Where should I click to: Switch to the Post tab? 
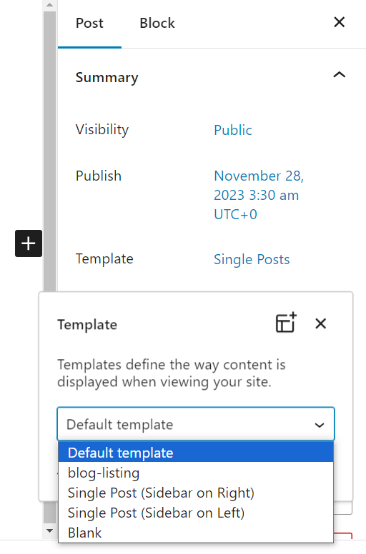pyautogui.click(x=89, y=24)
